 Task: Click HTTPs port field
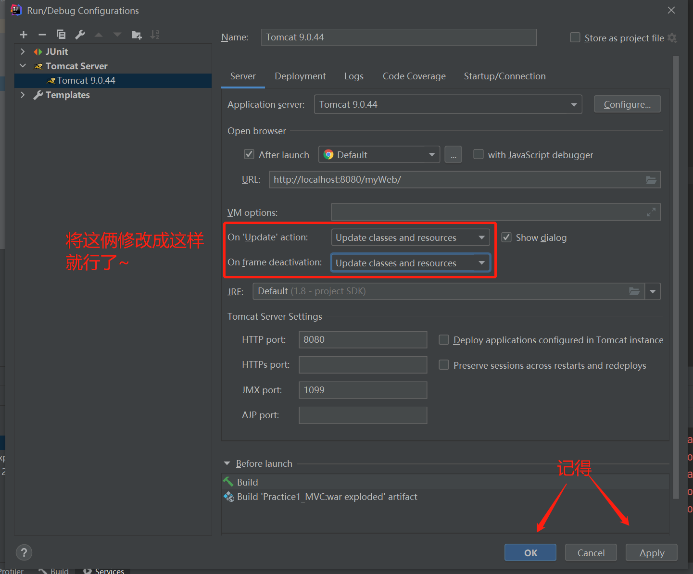tap(363, 364)
